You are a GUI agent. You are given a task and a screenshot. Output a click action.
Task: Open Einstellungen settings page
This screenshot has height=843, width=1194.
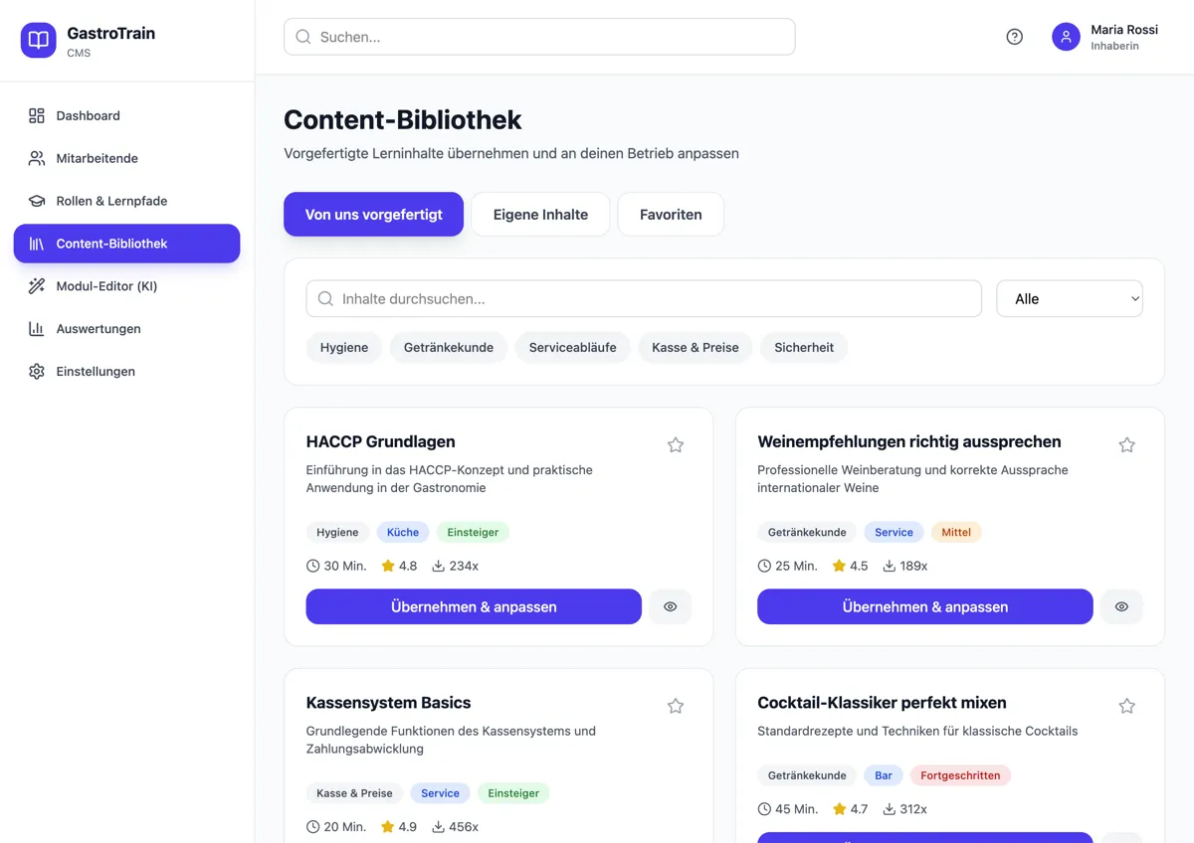(x=95, y=372)
